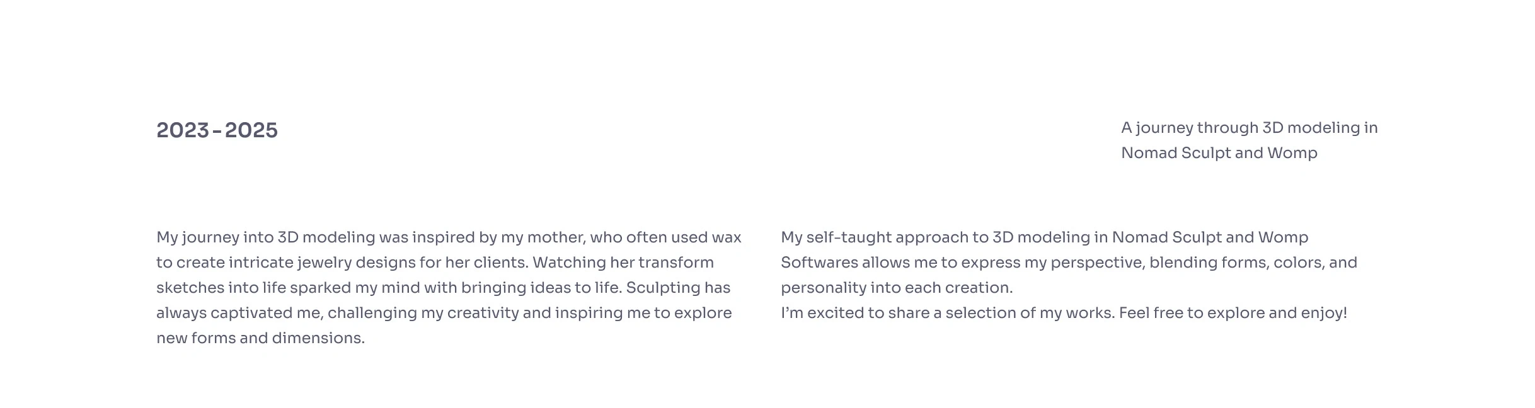This screenshot has width=1535, height=408.
Task: Click the 2023 - 2025 heading
Action: (x=217, y=130)
